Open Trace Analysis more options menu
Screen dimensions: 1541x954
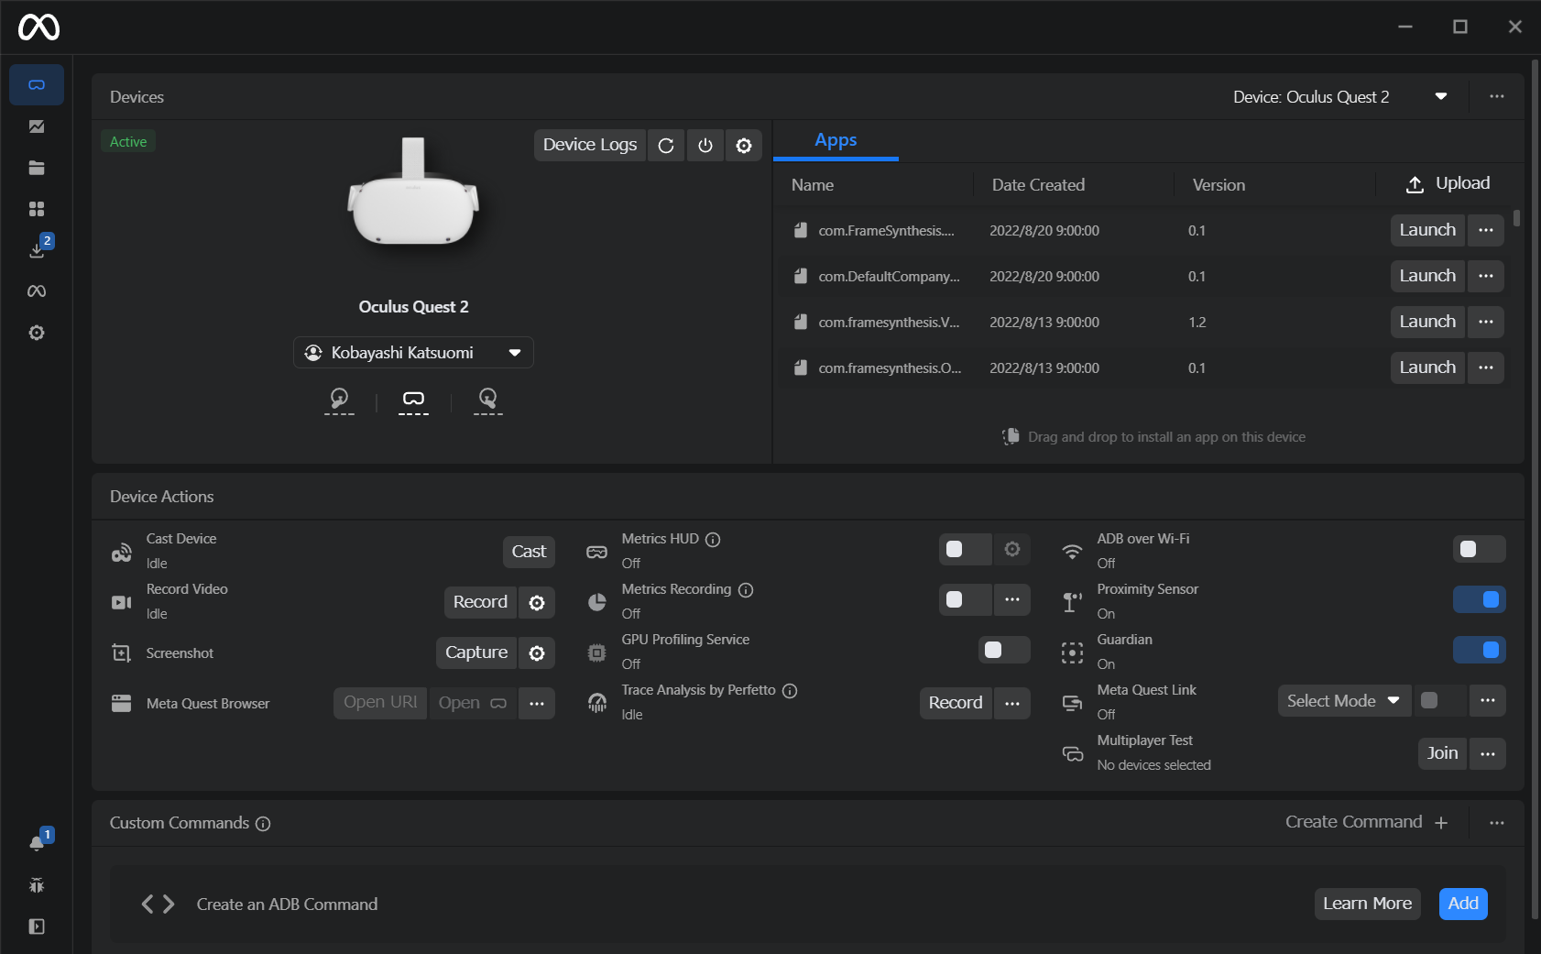[x=1012, y=703]
